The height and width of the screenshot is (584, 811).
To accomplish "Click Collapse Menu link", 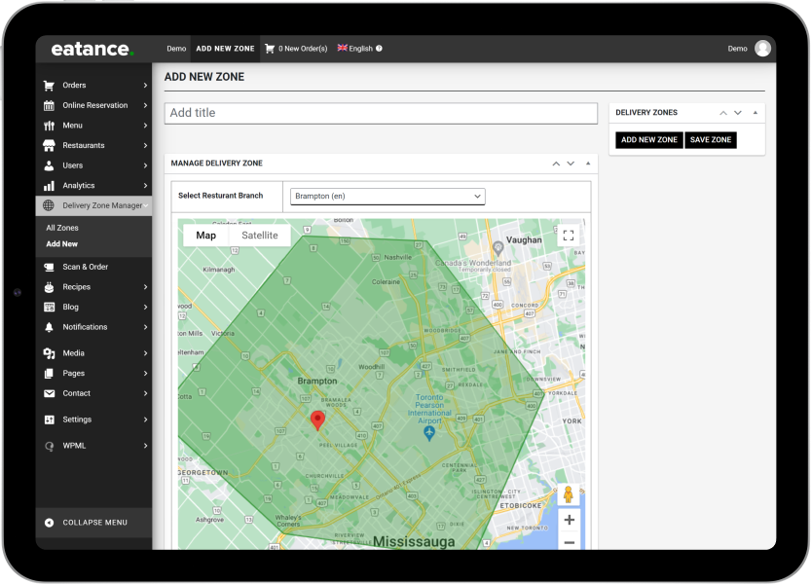I will (x=94, y=523).
